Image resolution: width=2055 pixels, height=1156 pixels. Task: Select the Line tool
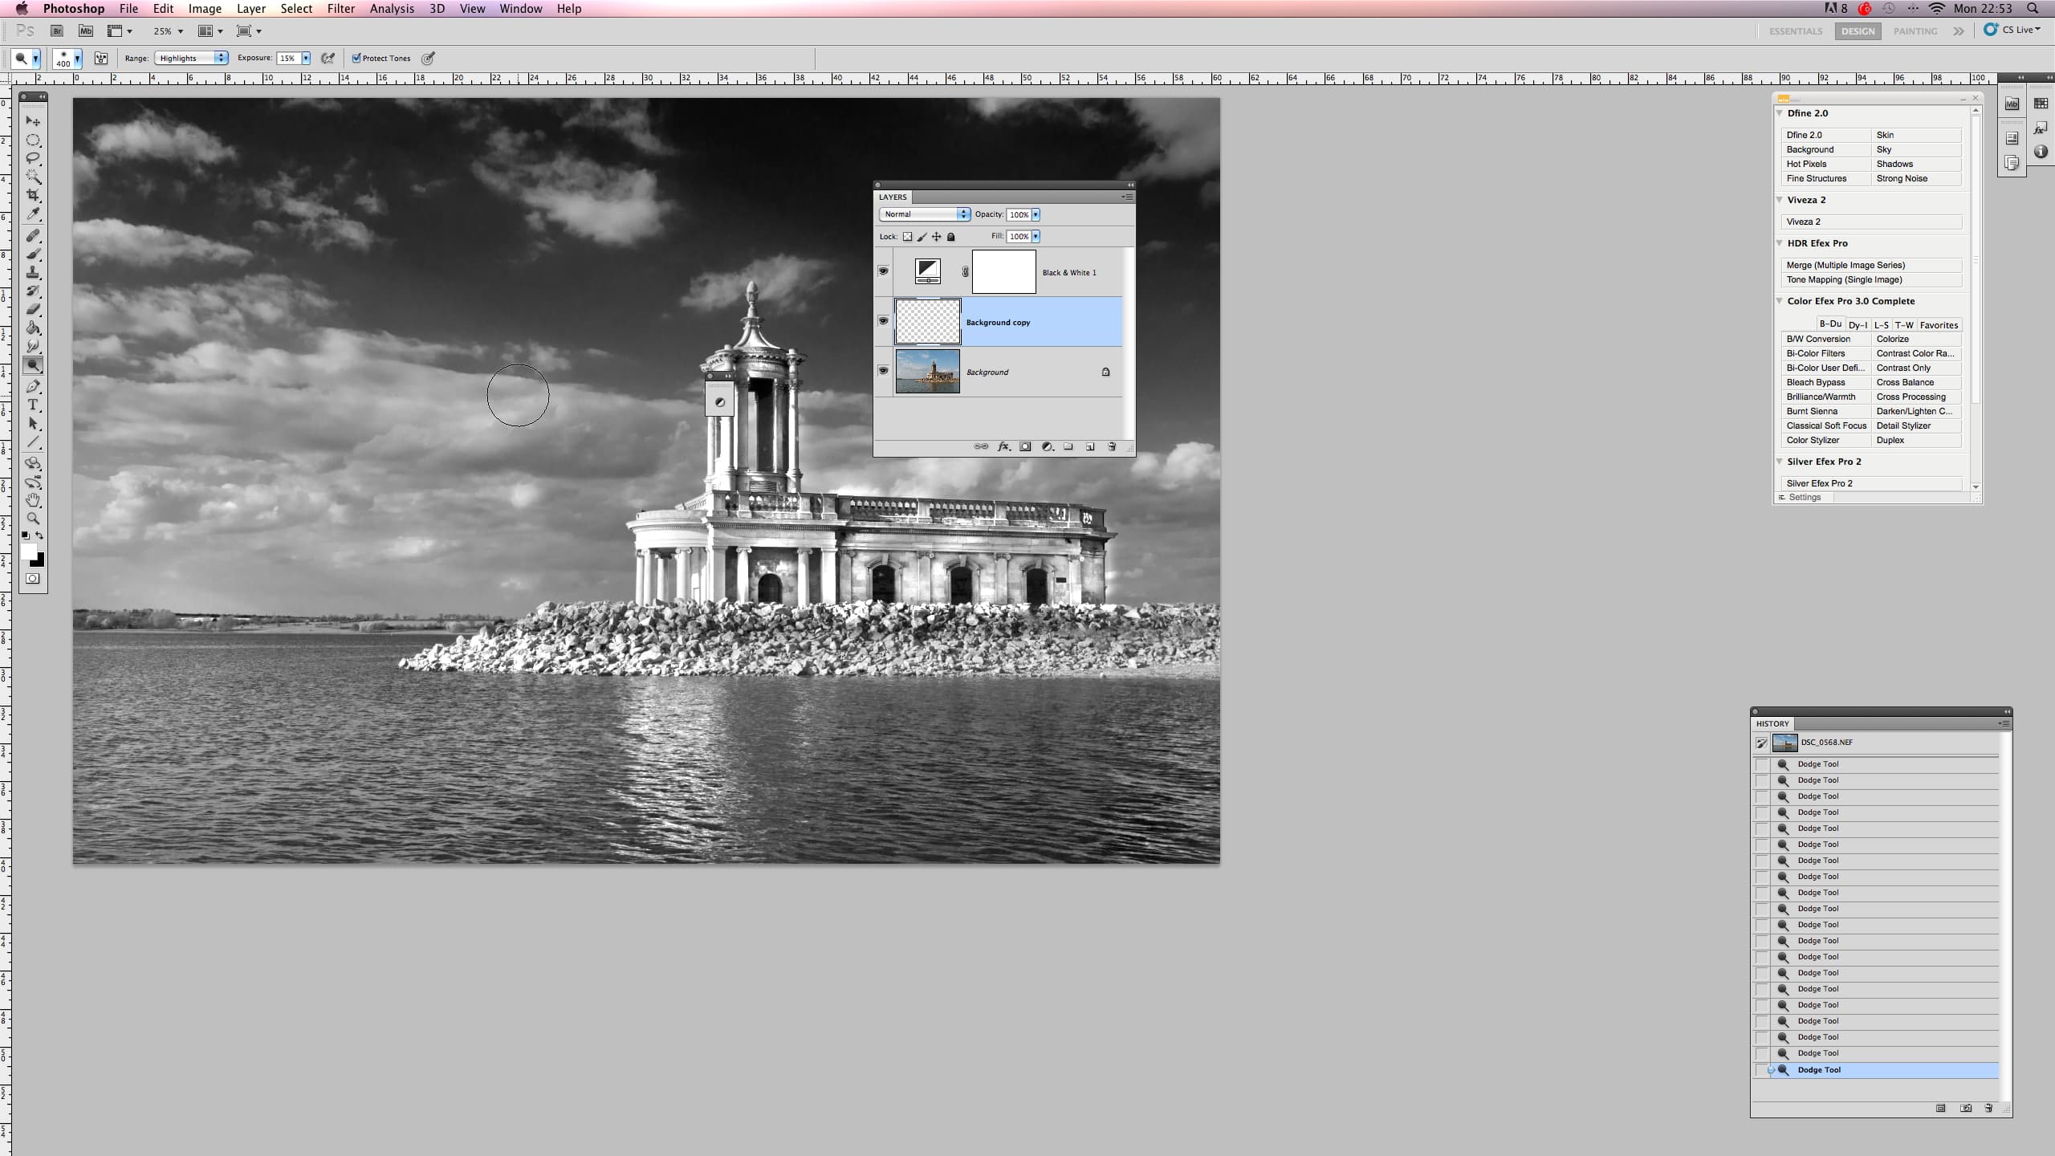click(x=33, y=442)
